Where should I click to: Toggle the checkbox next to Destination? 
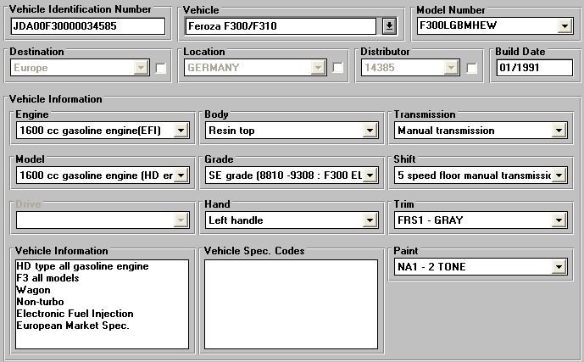tap(160, 68)
